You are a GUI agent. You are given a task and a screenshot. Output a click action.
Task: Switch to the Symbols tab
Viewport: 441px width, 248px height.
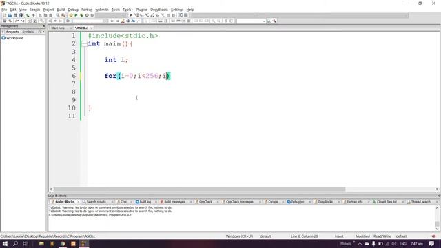[x=28, y=32]
